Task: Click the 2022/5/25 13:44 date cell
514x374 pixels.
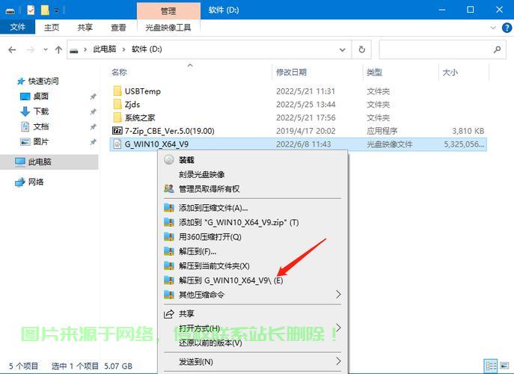Action: tap(306, 105)
